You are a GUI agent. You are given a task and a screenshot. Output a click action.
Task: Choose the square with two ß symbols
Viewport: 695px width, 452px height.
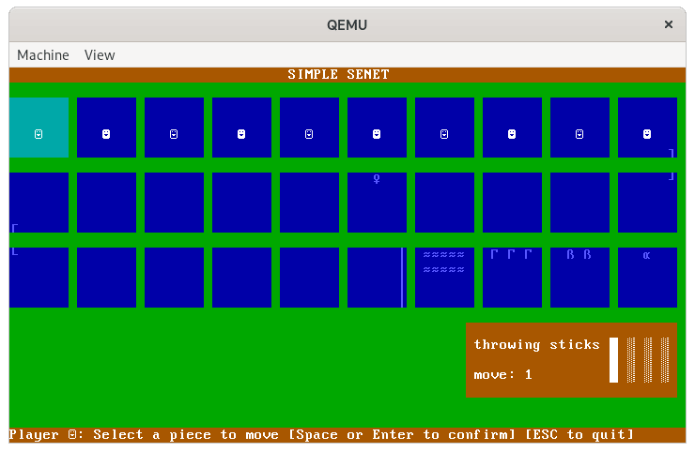579,277
